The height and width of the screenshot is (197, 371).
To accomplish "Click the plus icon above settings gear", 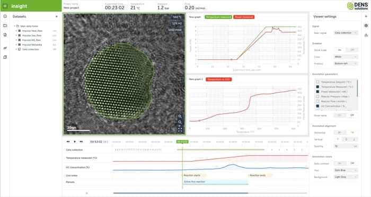I will pos(366,16).
